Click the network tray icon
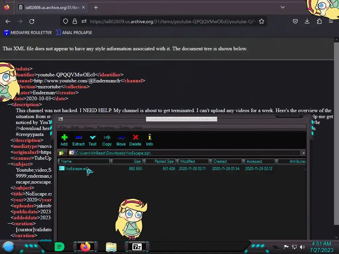 (x=294, y=247)
